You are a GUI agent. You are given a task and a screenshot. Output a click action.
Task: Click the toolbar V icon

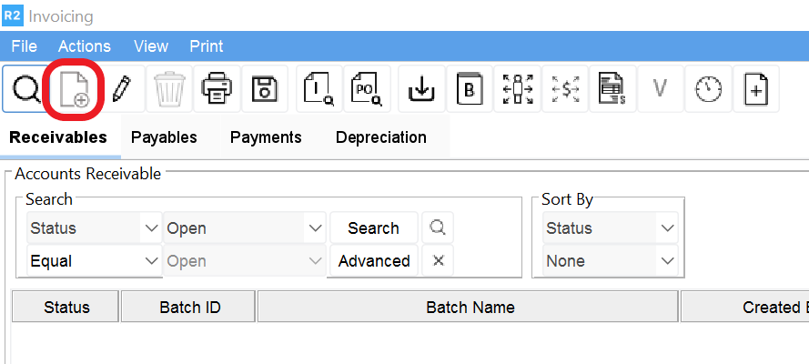660,88
